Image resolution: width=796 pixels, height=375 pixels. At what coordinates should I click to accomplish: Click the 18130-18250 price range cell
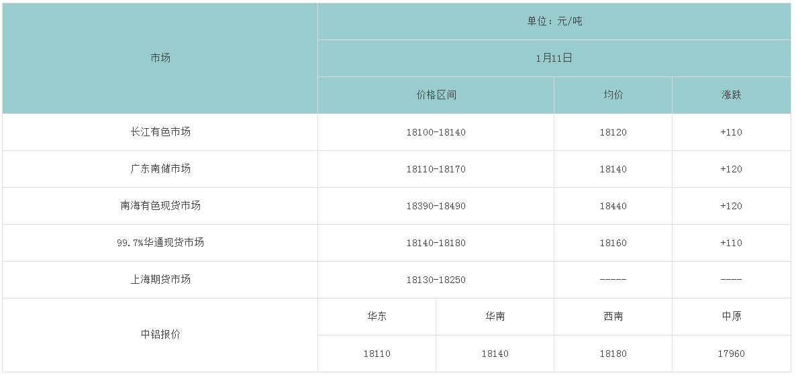pos(436,280)
